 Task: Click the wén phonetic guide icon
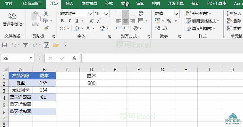click(102, 28)
